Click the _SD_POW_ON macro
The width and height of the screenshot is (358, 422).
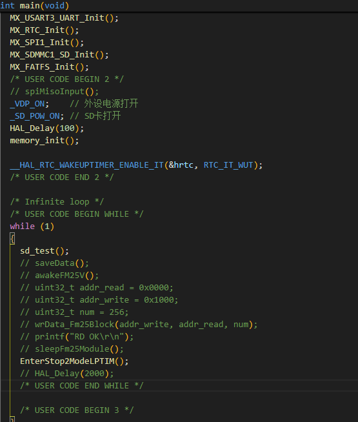(35, 116)
